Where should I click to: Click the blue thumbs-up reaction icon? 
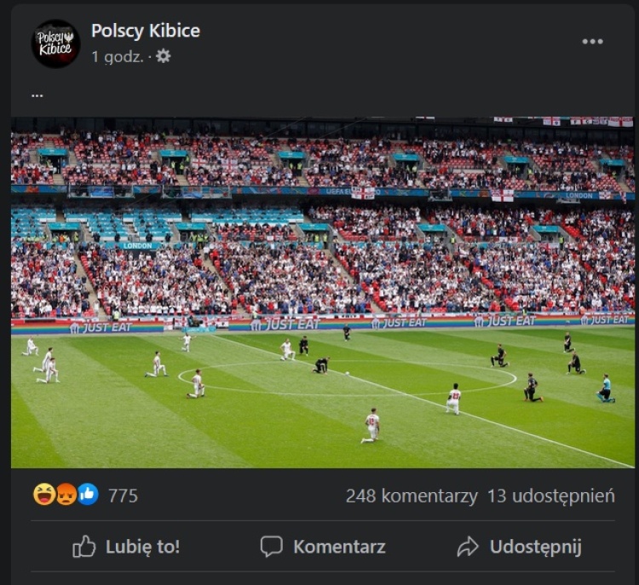(88, 495)
